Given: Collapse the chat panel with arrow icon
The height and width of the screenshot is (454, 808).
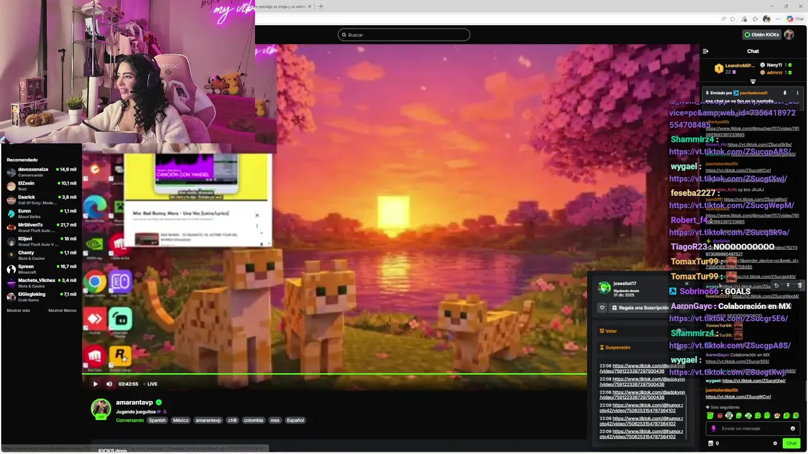Looking at the screenshot, I should tap(706, 51).
